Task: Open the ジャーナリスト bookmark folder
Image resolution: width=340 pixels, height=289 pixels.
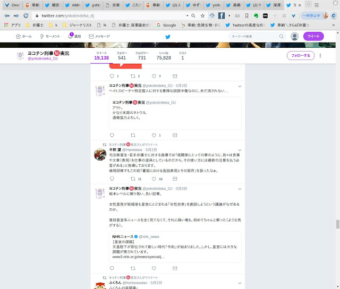Action: pos(78,25)
